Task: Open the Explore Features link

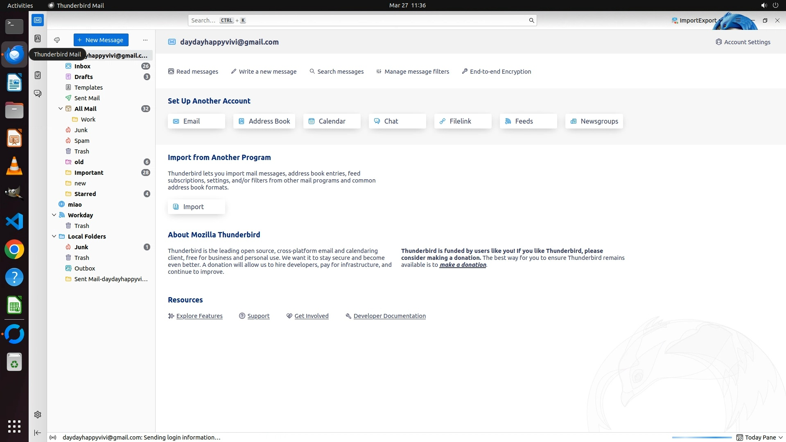Action: [x=199, y=316]
